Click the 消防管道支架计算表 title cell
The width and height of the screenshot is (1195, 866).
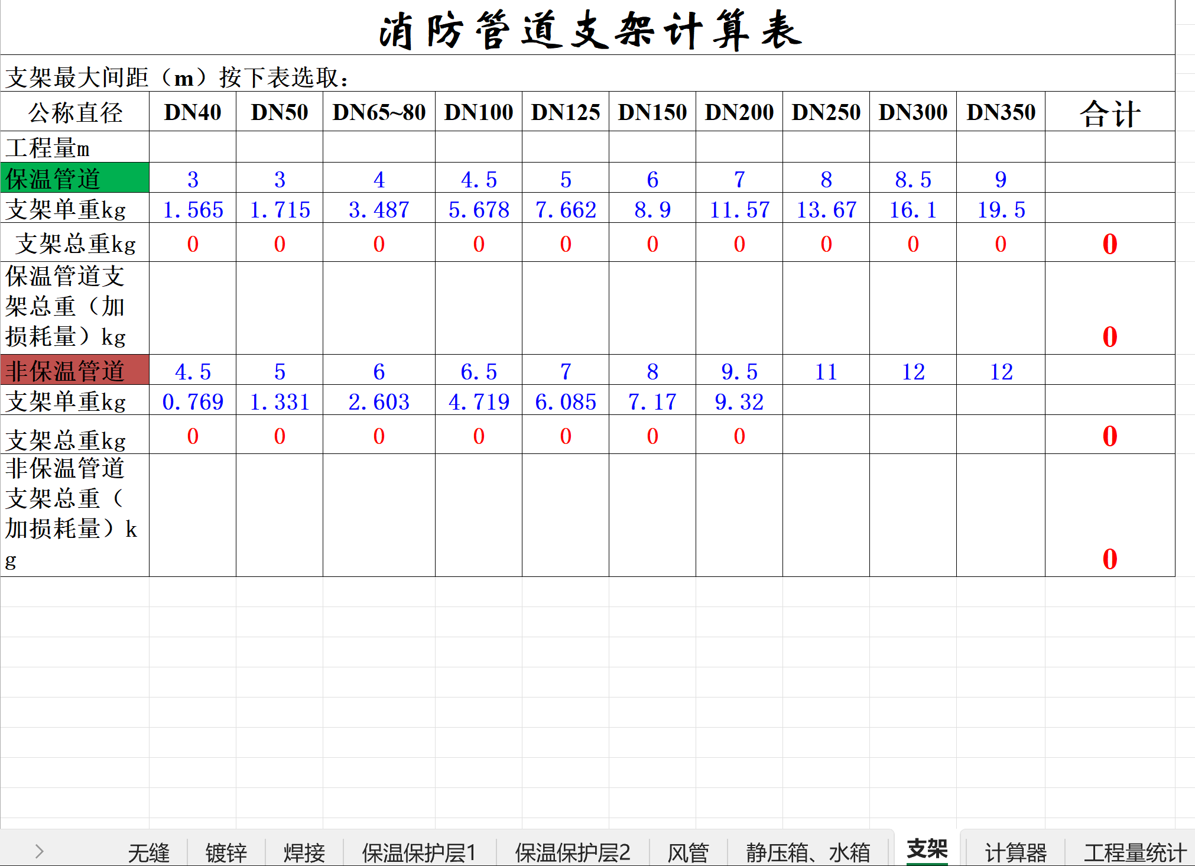tap(588, 30)
